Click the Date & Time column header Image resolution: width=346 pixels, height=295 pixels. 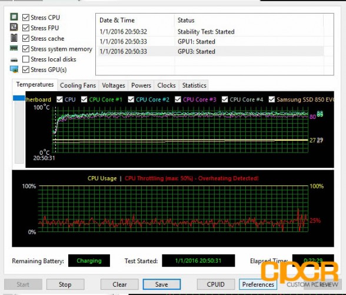(x=135, y=20)
